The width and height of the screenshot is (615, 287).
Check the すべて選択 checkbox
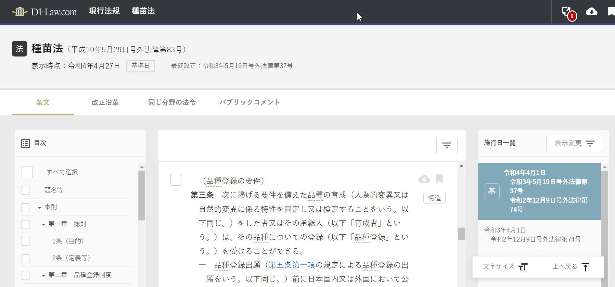pyautogui.click(x=27, y=172)
